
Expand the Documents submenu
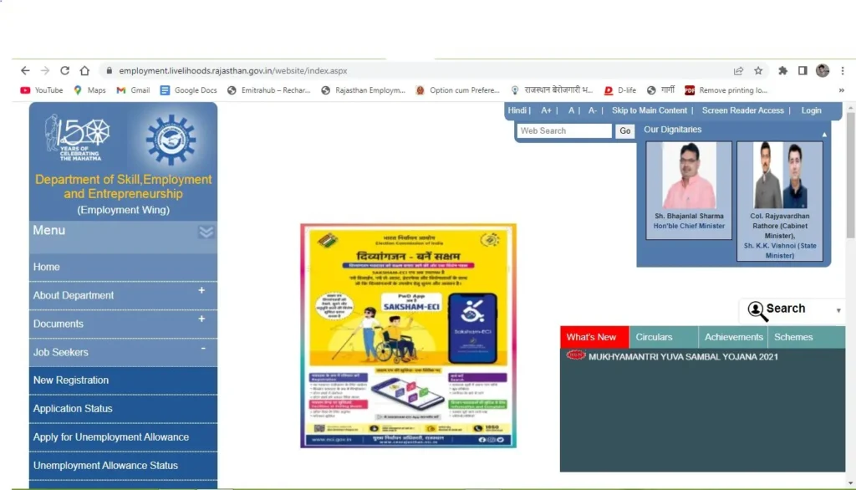(x=201, y=319)
